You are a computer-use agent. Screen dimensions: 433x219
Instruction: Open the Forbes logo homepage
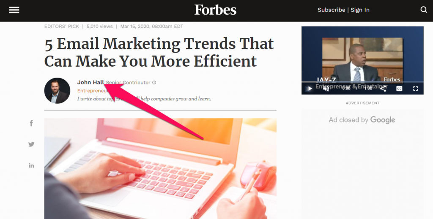point(215,10)
